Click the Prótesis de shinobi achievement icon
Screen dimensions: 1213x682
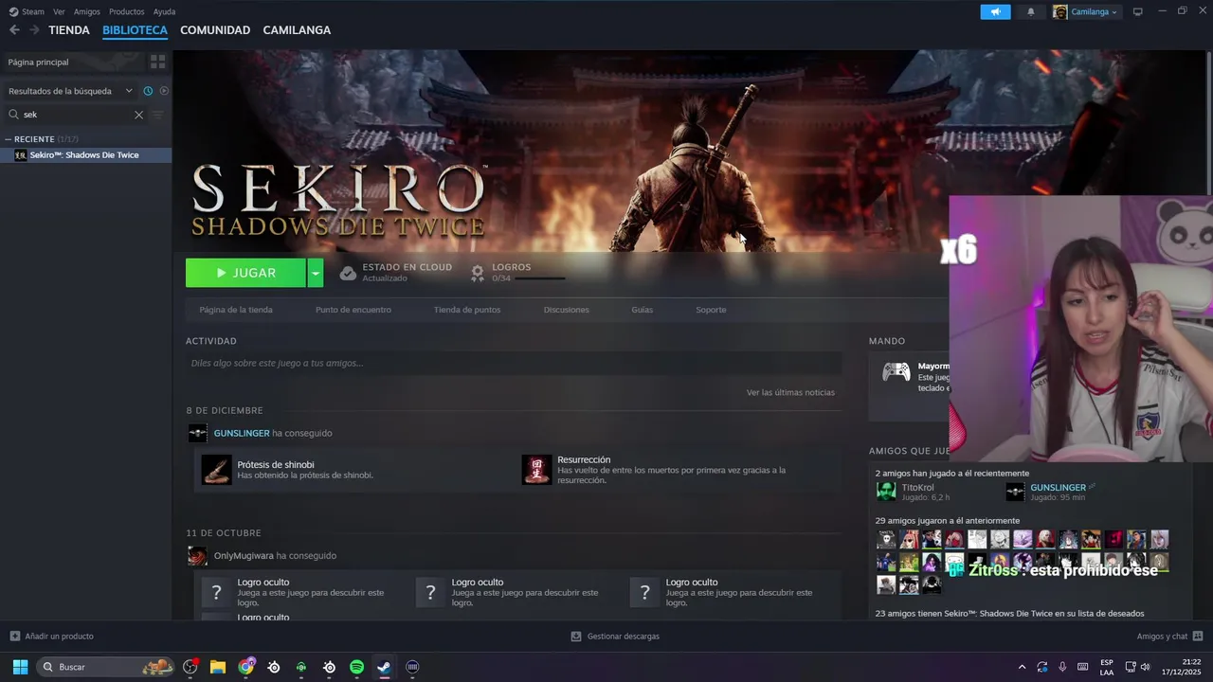217,470
